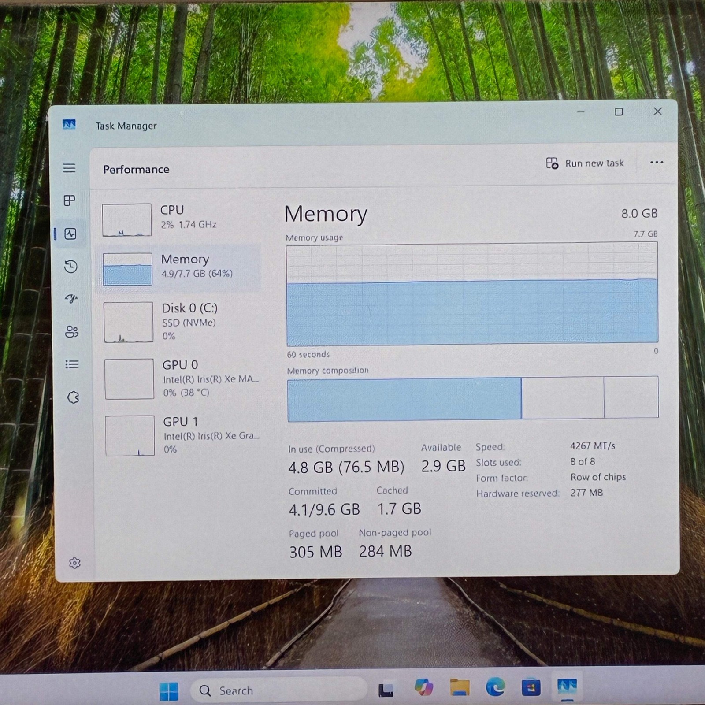Click the taskbar Search box
The height and width of the screenshot is (705, 705).
coord(278,690)
